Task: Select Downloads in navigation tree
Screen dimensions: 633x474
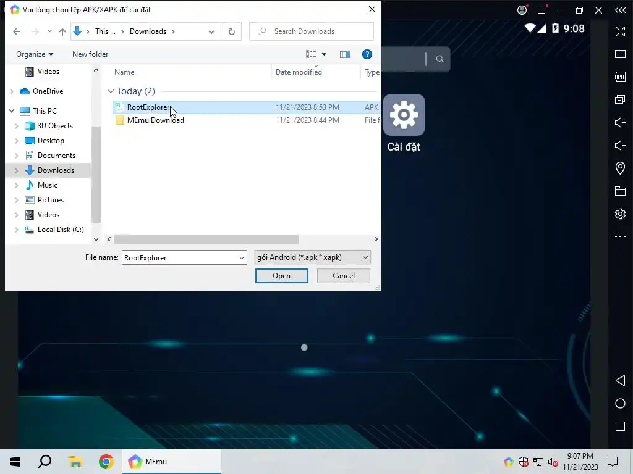Action: click(56, 170)
